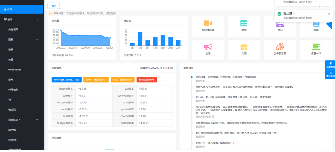Click the home icon beside 首页 in sidebar
335x152 pixels.
click(x=5, y=10)
